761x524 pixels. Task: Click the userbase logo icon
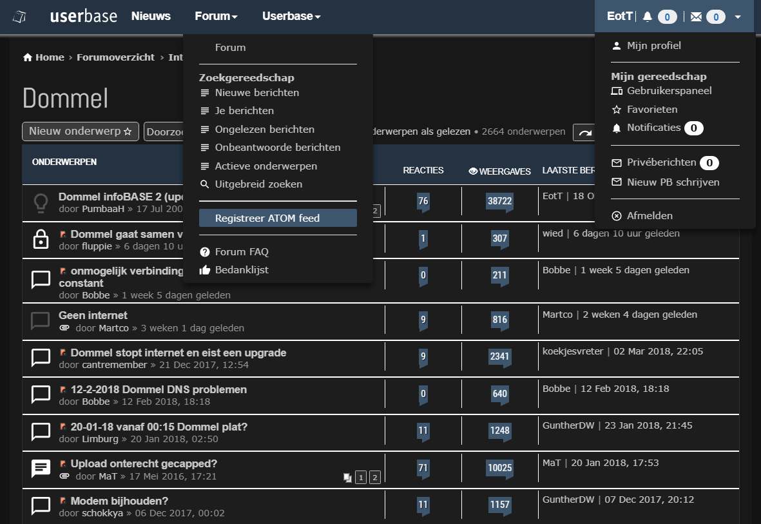(x=19, y=17)
